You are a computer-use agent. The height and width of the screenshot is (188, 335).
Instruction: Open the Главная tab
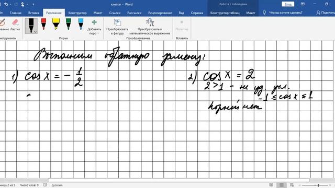pyautogui.click(x=16, y=13)
